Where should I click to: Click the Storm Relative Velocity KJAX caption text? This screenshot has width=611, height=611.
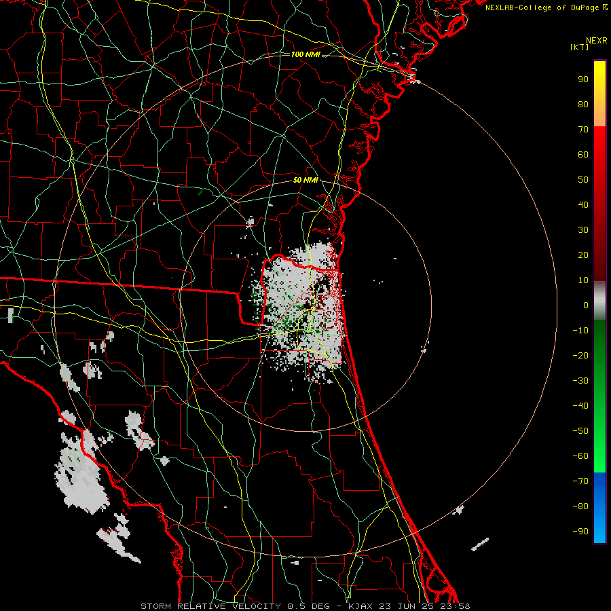(x=305, y=606)
